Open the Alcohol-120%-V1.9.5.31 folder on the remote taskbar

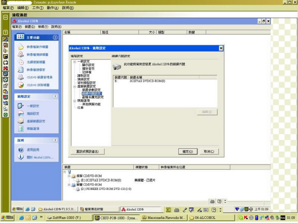click(x=58, y=209)
